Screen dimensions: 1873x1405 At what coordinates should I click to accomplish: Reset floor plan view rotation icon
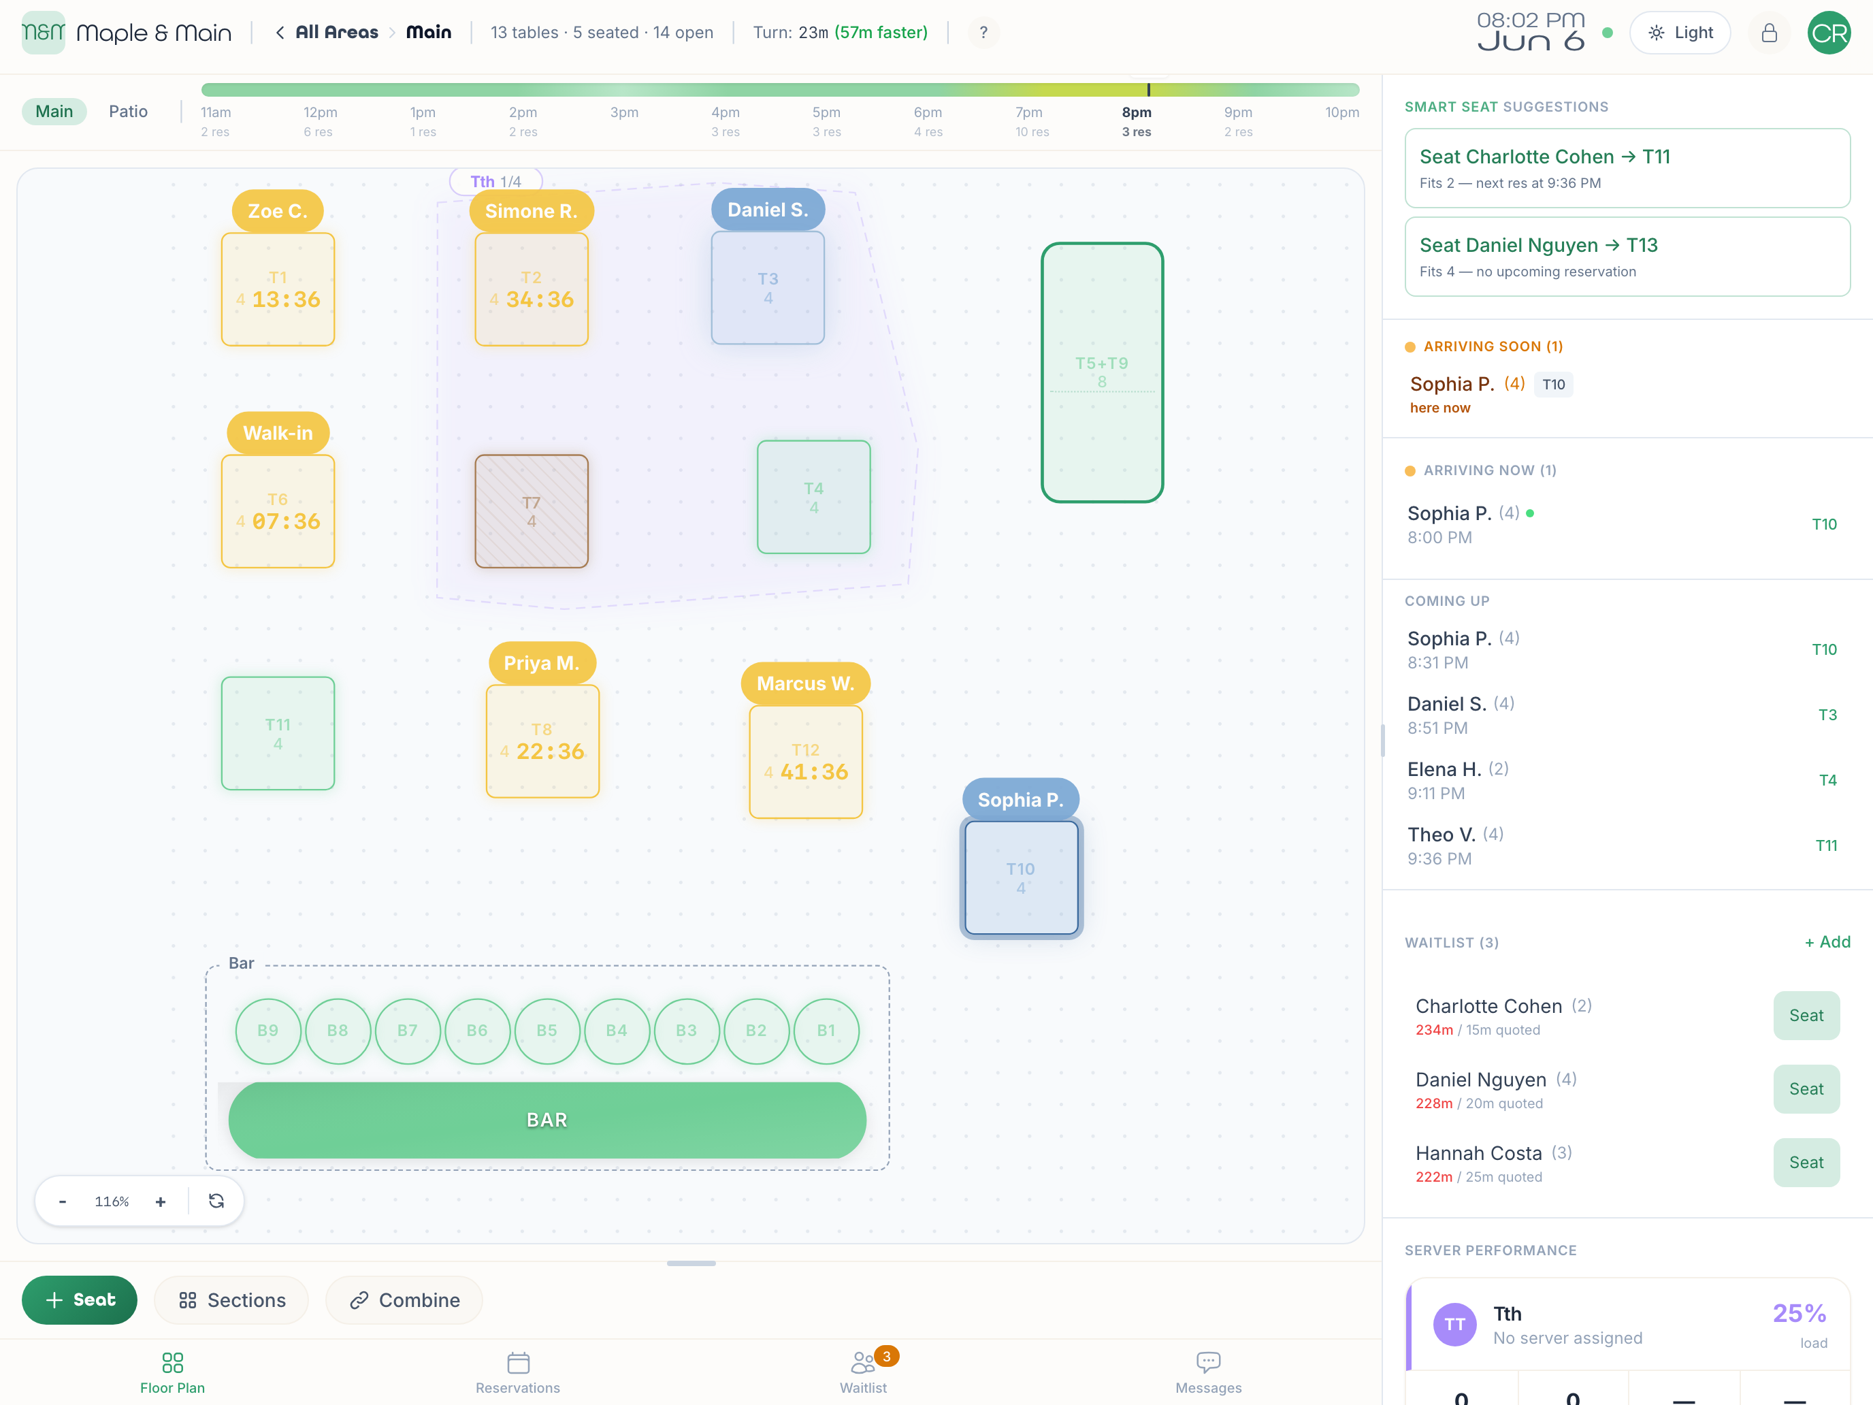point(216,1201)
